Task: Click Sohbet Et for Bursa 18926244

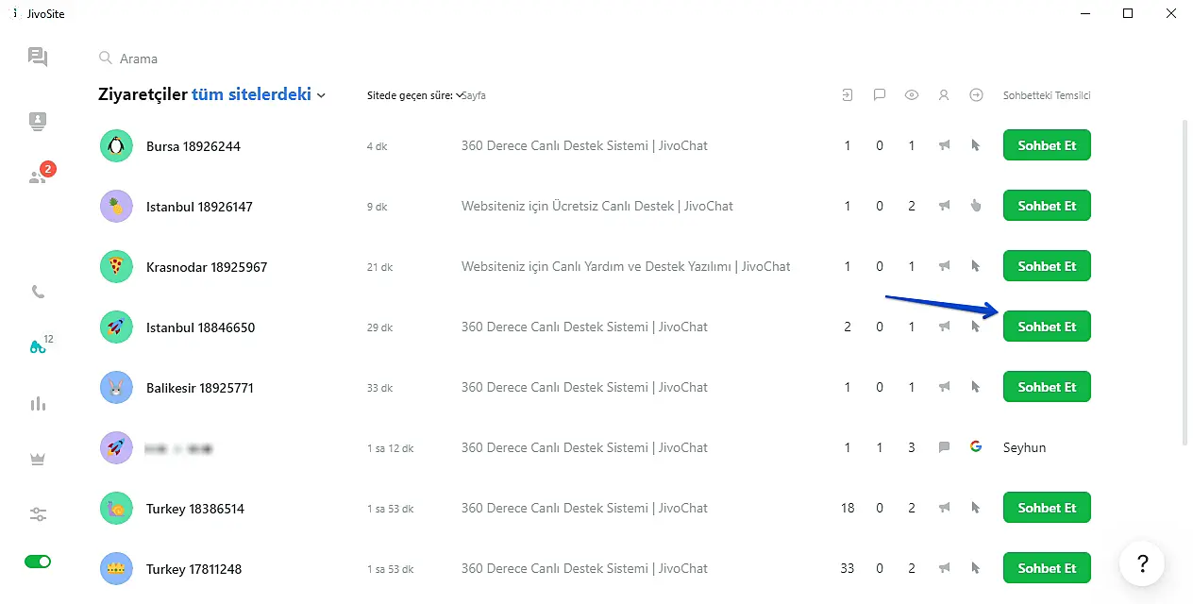Action: tap(1046, 145)
